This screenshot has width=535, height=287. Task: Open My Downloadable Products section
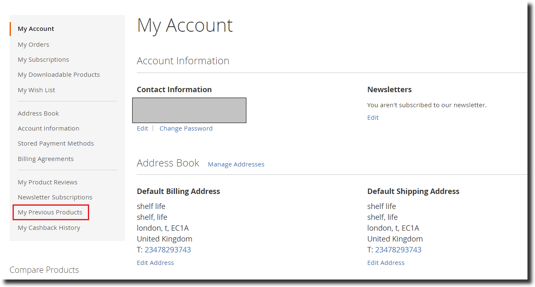coord(59,75)
